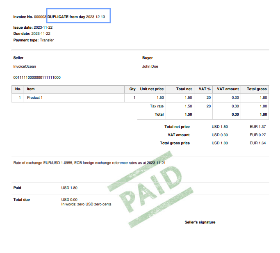Click the Due date line
Image resolution: width=280 pixels, height=253 pixels.
(32, 34)
